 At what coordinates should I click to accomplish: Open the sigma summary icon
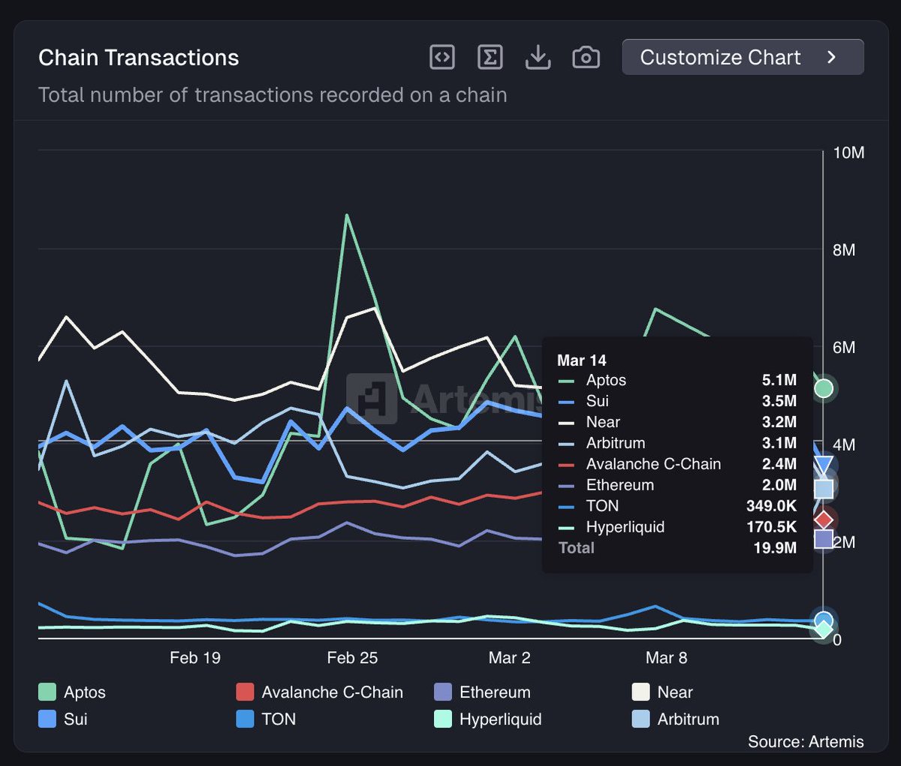(490, 56)
